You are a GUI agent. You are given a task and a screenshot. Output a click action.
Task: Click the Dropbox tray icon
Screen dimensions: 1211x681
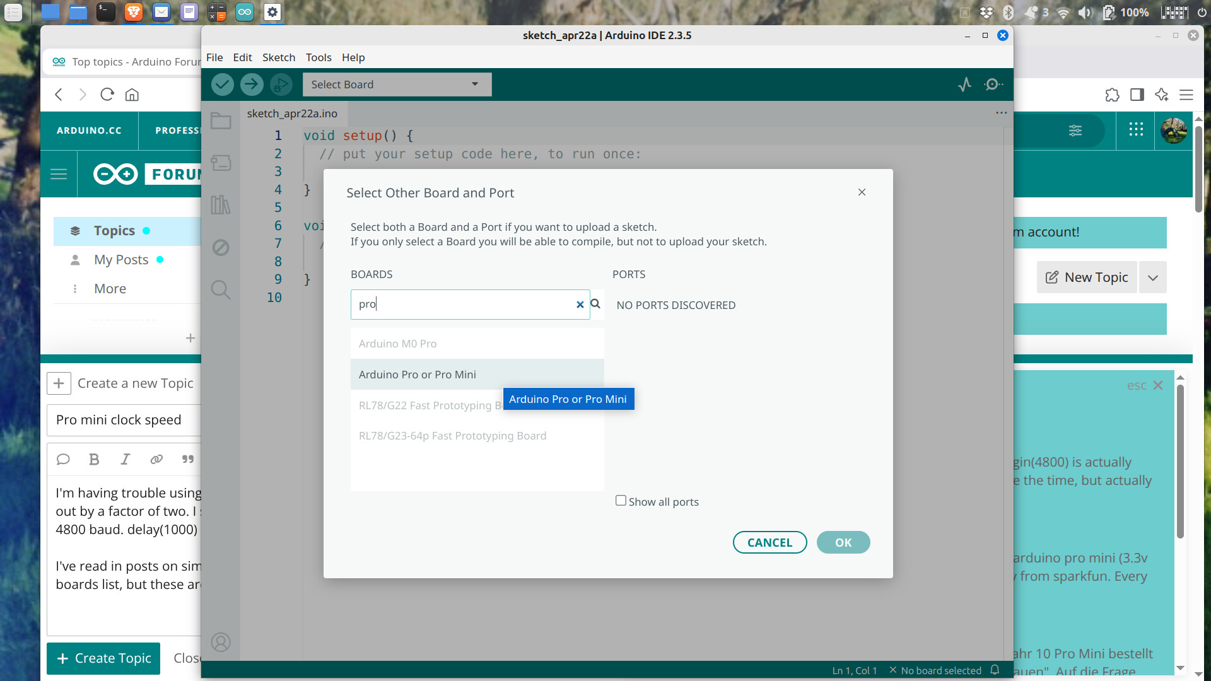(986, 13)
